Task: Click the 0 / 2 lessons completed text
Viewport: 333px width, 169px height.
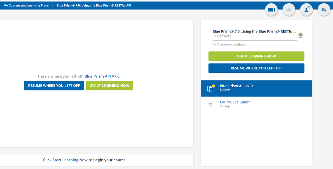Action: [x=229, y=44]
